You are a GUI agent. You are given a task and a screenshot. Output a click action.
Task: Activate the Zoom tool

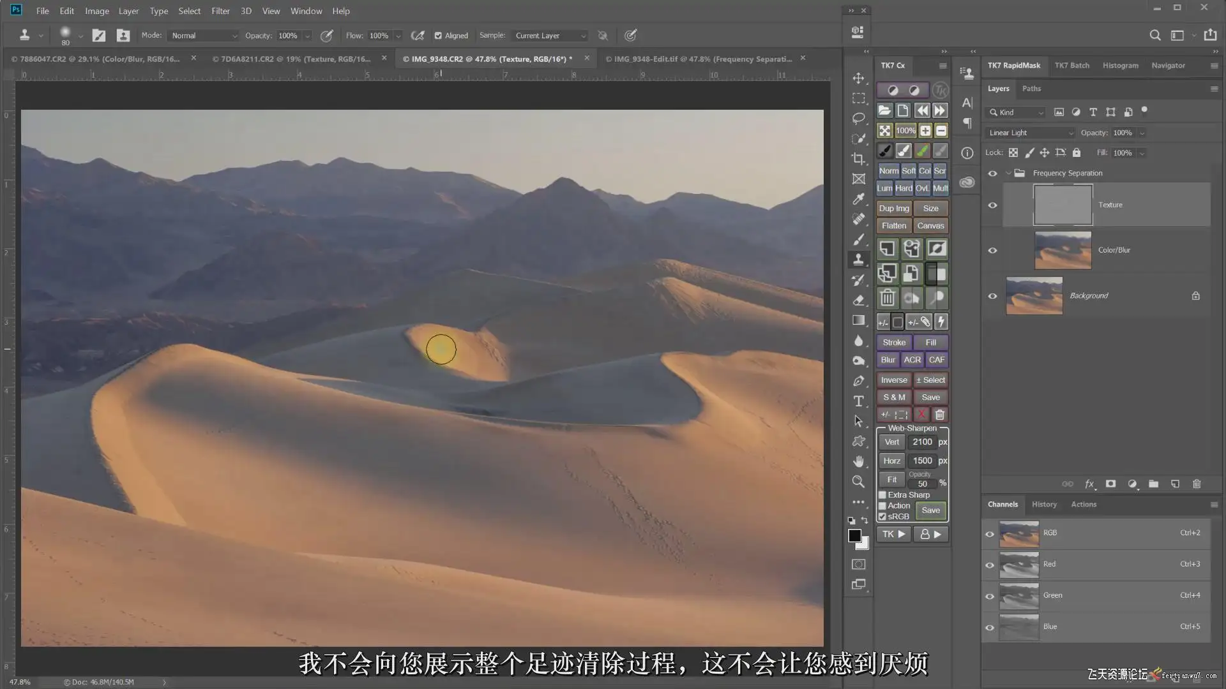(859, 482)
